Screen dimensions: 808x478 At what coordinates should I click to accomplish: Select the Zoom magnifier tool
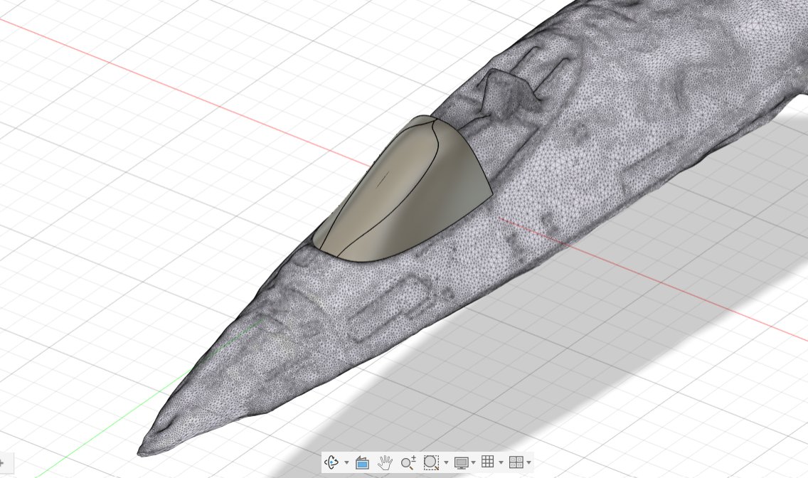408,462
